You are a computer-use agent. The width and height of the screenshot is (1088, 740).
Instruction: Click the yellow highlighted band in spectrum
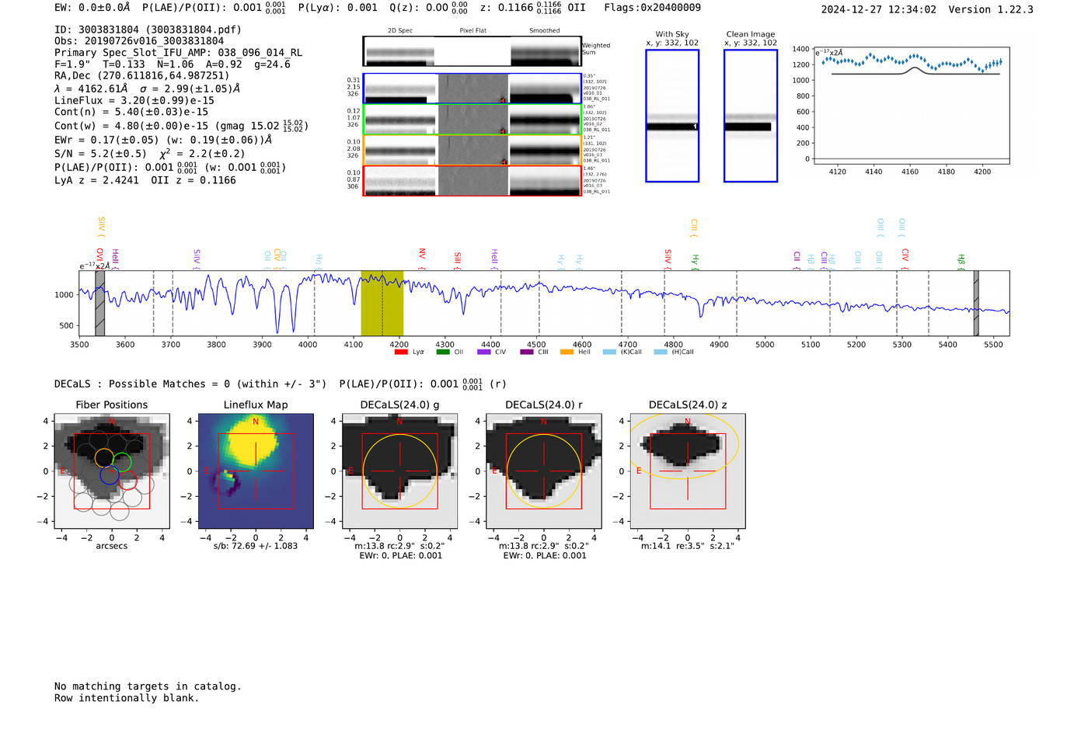coord(382,304)
